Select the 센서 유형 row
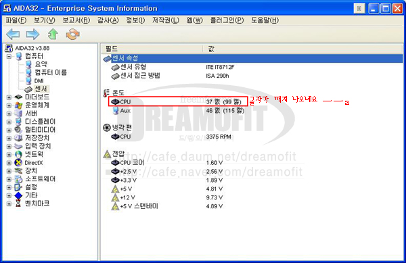This screenshot has height=263, width=406. (x=252, y=67)
